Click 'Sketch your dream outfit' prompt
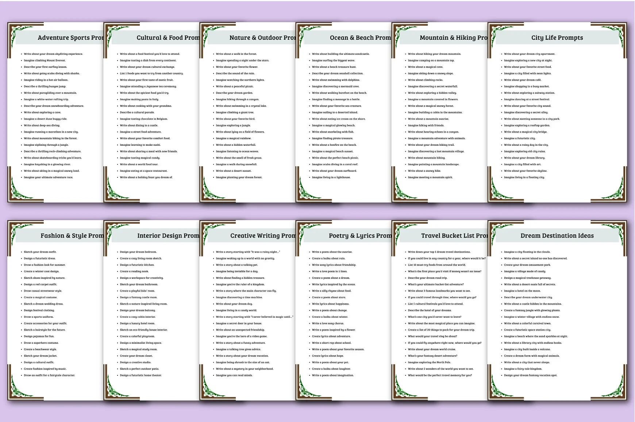 point(40,252)
